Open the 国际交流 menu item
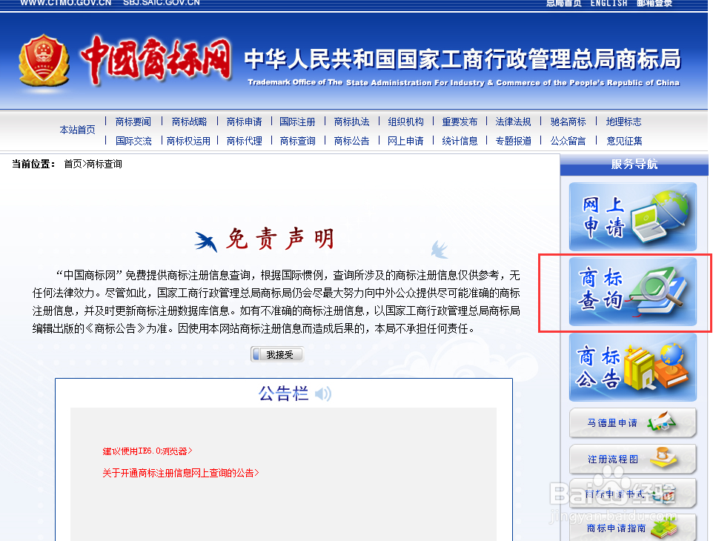716x541 pixels. pos(133,141)
